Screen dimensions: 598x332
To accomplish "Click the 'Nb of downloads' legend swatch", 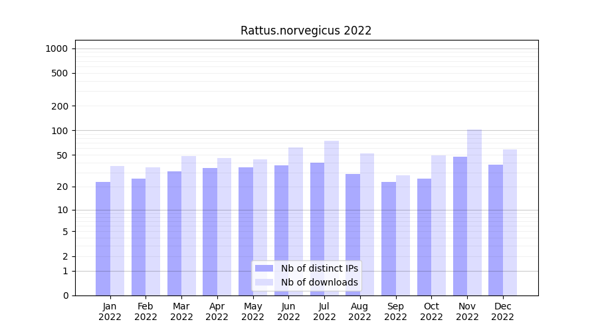I will click(x=264, y=282).
